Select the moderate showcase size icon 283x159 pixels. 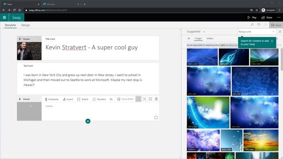point(145,99)
